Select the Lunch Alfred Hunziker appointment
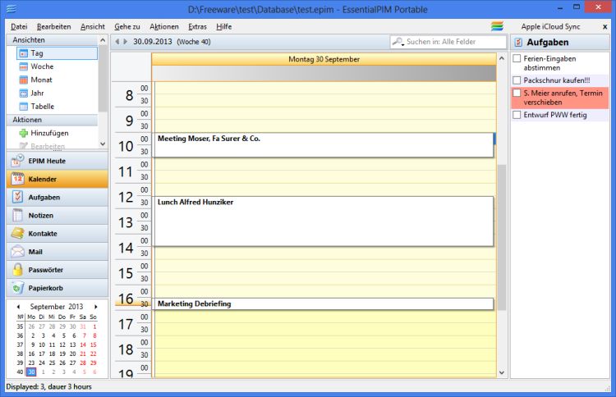616x397 pixels. (x=324, y=221)
